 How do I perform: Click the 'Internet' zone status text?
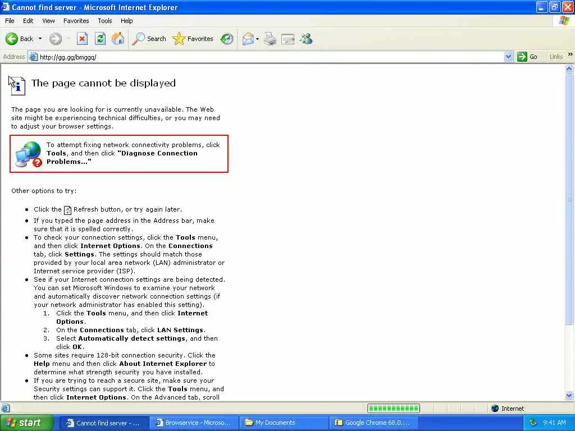coord(512,409)
